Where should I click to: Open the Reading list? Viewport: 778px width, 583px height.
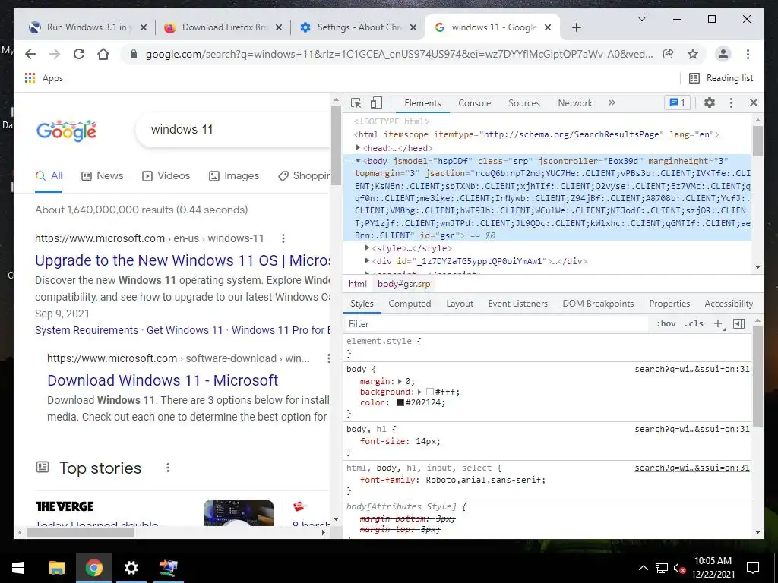[722, 78]
